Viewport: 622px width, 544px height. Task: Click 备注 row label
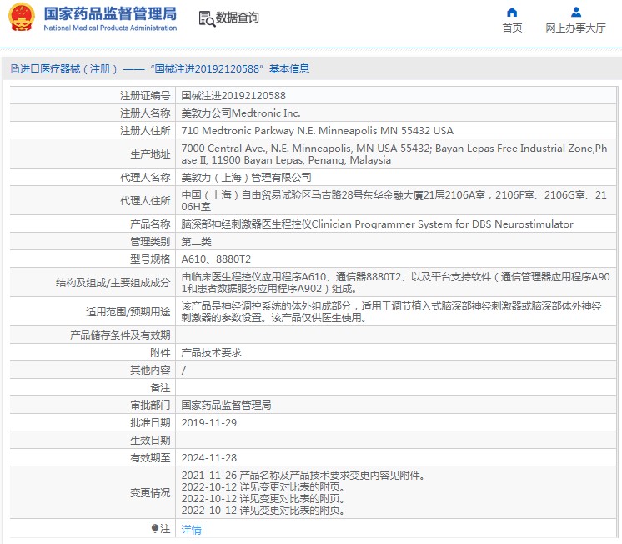point(160,387)
